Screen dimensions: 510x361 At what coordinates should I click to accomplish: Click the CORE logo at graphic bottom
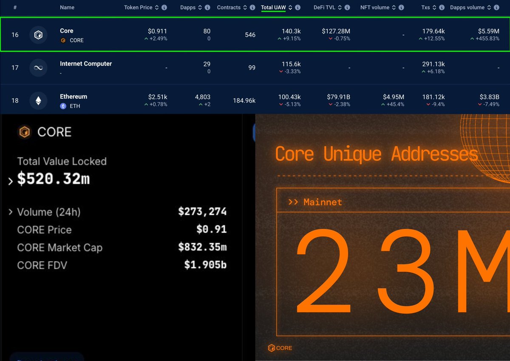coord(280,348)
